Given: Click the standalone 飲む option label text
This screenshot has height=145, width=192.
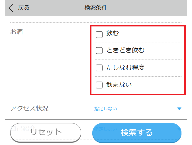Looking at the screenshot, I should [113, 34].
